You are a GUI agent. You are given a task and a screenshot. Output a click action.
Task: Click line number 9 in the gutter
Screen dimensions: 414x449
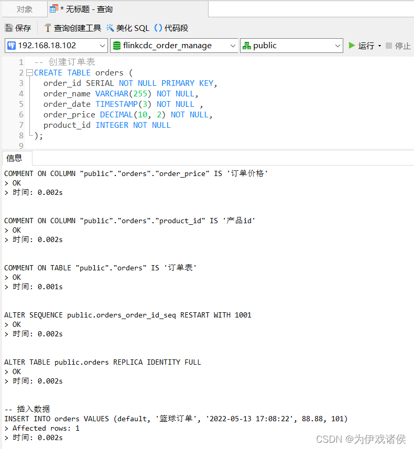tap(21, 146)
